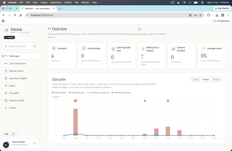The height and width of the screenshot is (151, 232).
Task: Select the 30 days range
Action: (x=216, y=80)
